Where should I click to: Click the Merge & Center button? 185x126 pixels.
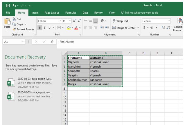tap(123, 28)
